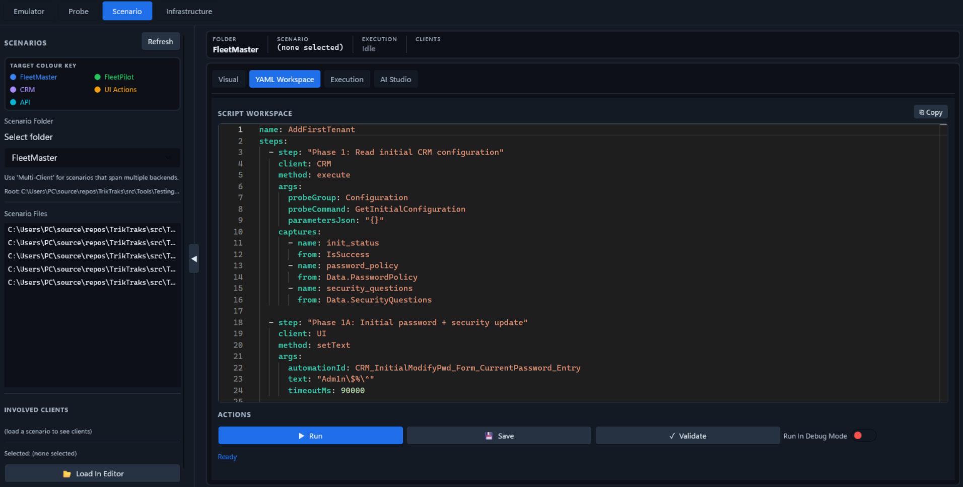The image size is (963, 487).
Task: Select the Scenario tab
Action: click(127, 11)
